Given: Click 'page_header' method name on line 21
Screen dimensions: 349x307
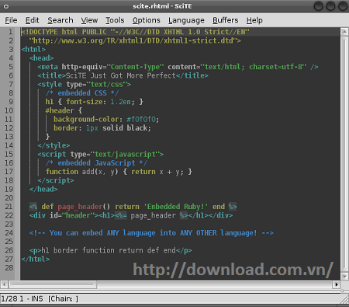Looking at the screenshot, I should pos(80,207).
